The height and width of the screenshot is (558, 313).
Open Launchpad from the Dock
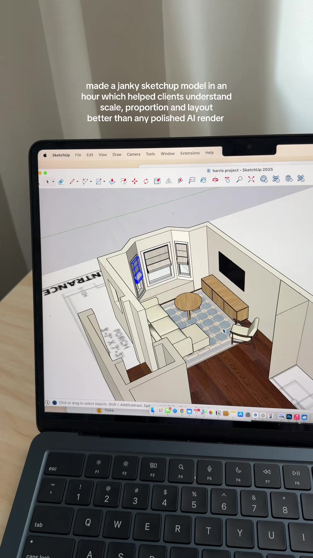pos(161,410)
